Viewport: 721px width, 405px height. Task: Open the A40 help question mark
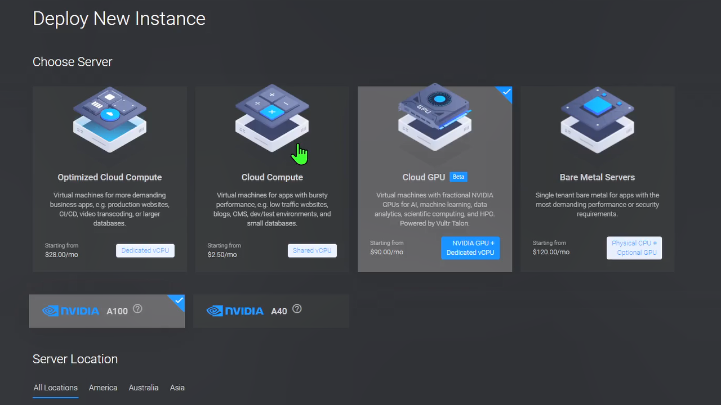click(297, 309)
